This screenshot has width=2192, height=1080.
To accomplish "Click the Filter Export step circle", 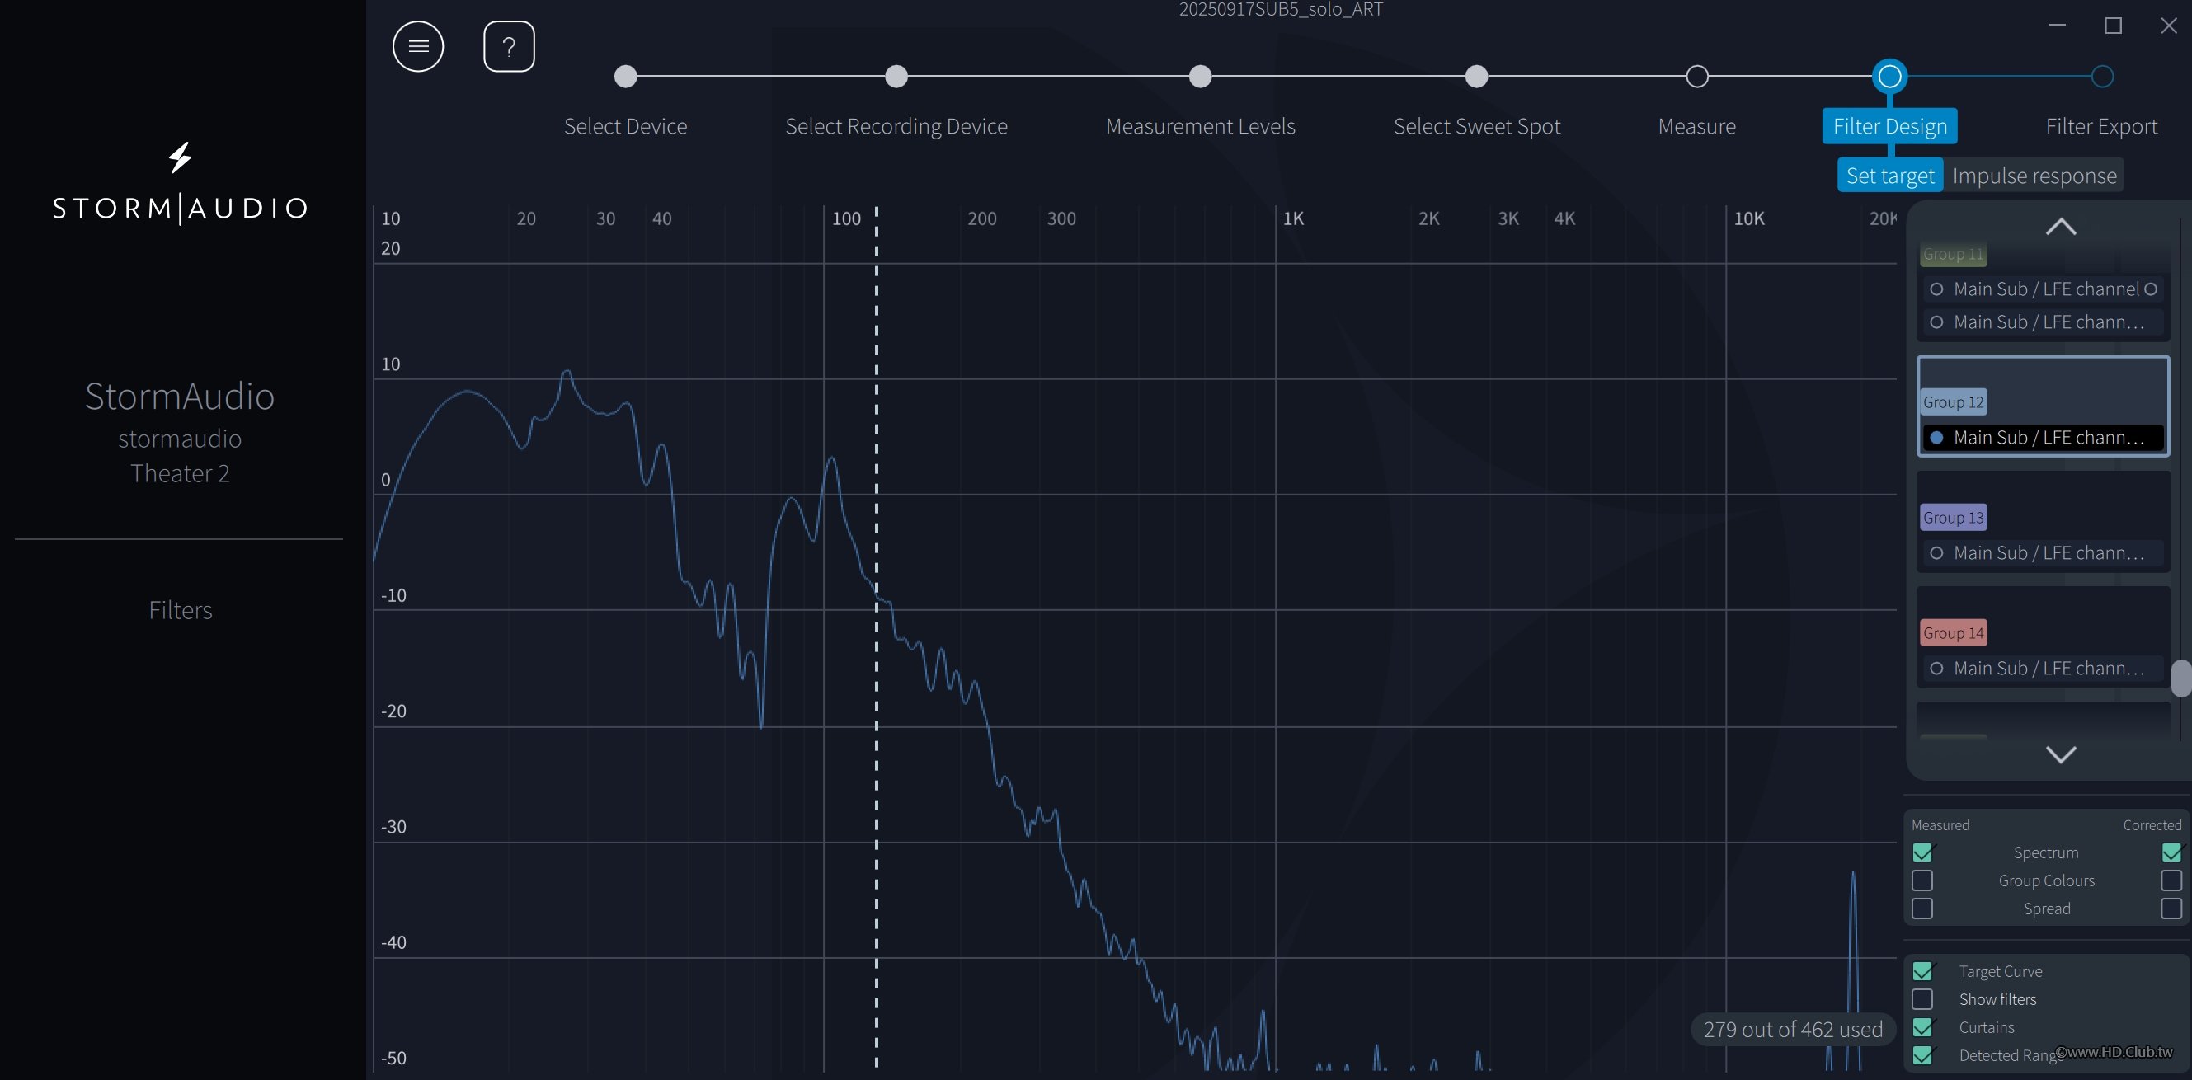I will (2102, 77).
